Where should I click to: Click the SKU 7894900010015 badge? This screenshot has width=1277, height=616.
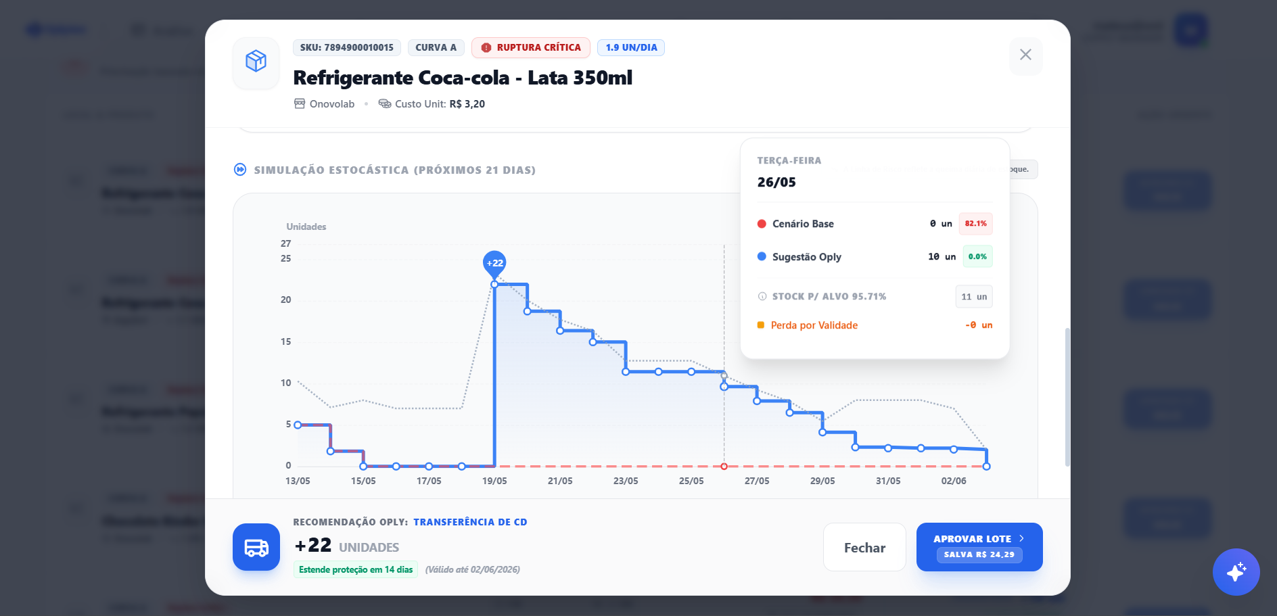(347, 48)
